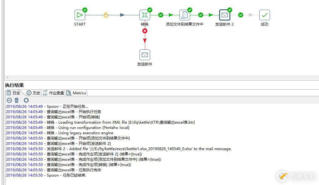Click log line '完成作业项[发送邮件 2] (结果=[true])'

tap(74, 154)
